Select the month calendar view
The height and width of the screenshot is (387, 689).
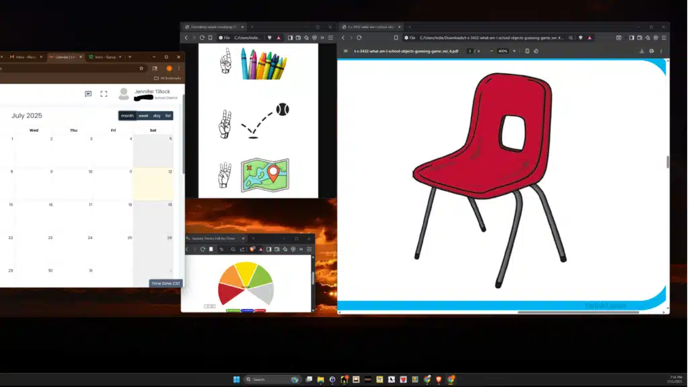[x=127, y=116]
